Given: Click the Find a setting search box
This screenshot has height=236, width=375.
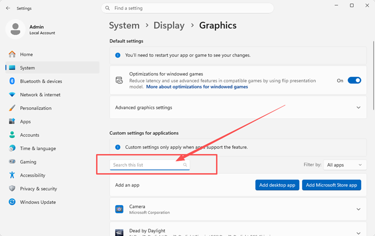Looking at the screenshot, I should [x=187, y=8].
